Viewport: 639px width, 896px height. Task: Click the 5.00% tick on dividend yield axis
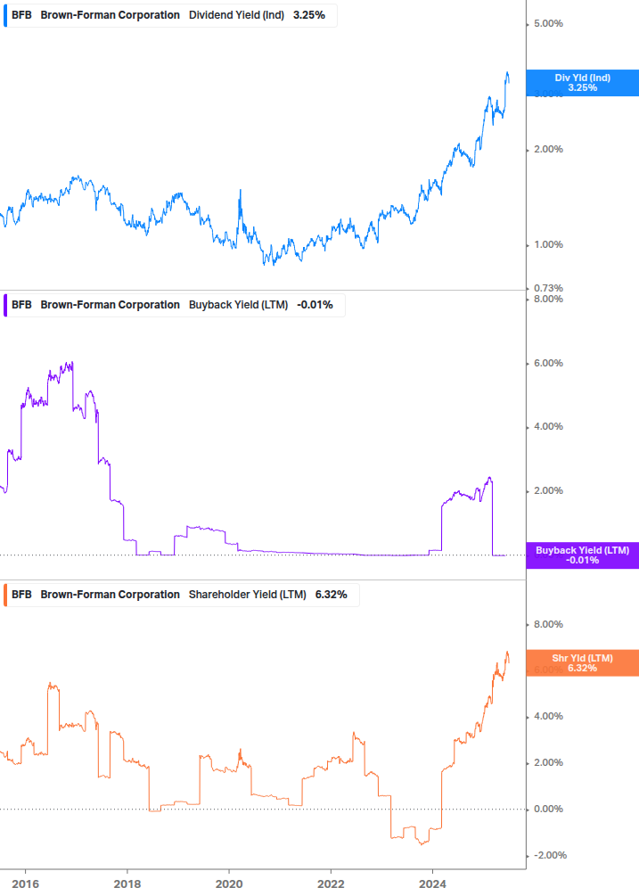pyautogui.click(x=548, y=23)
